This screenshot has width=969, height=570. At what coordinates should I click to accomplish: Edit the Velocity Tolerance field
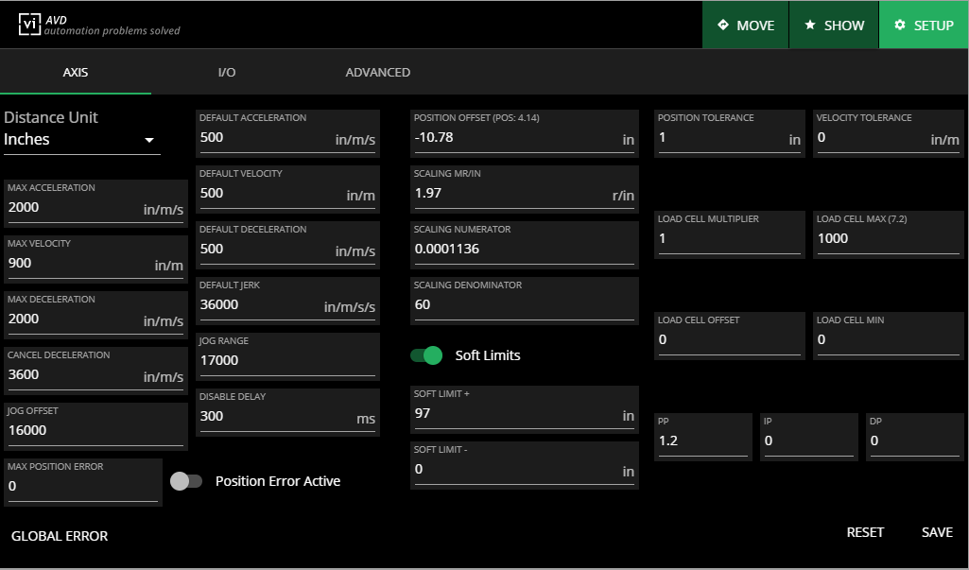click(x=889, y=134)
